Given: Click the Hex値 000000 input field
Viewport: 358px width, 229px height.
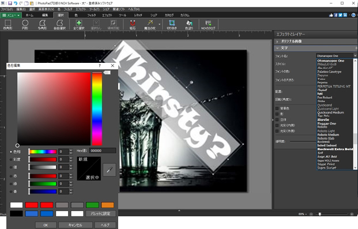Looking at the screenshot, I should 103,151.
